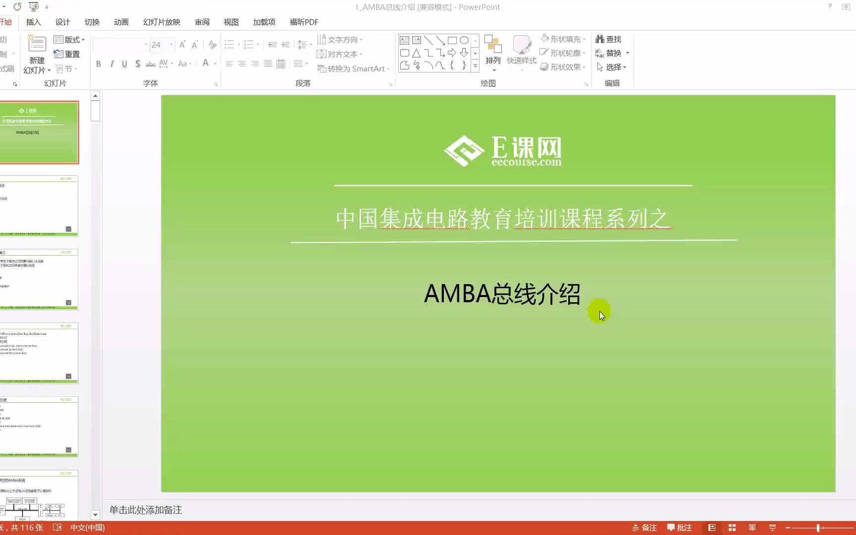
Task: Open the Text Direction (文字方向) dropdown
Action: pyautogui.click(x=340, y=40)
